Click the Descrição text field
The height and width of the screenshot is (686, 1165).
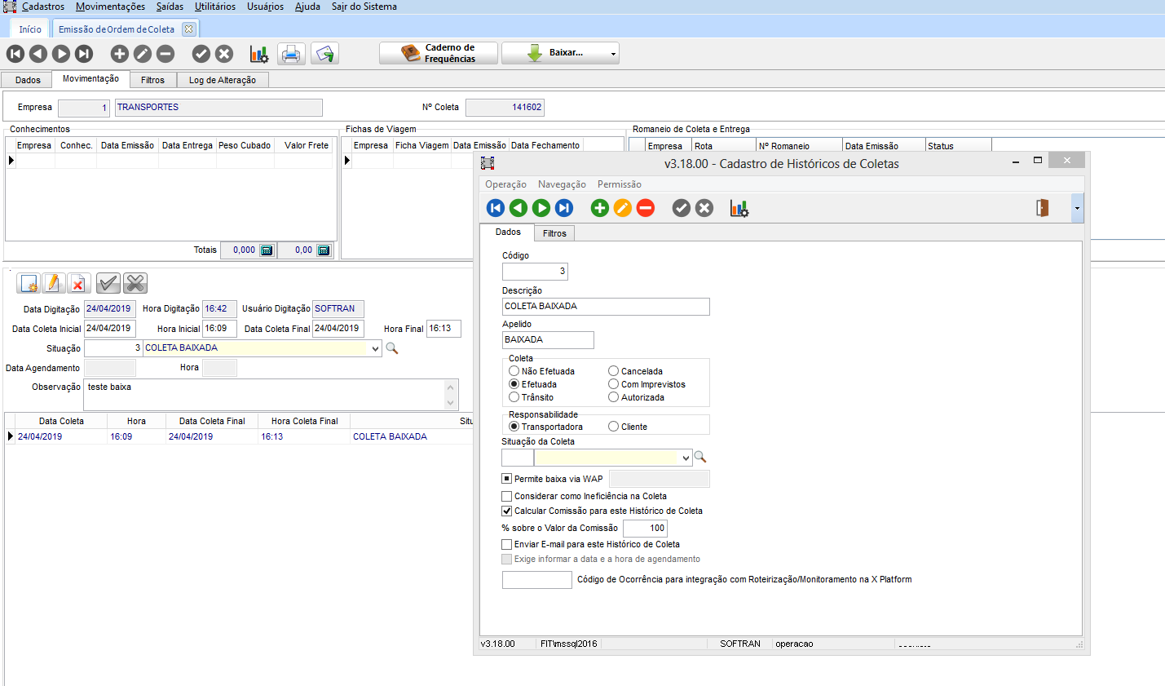pyautogui.click(x=606, y=307)
